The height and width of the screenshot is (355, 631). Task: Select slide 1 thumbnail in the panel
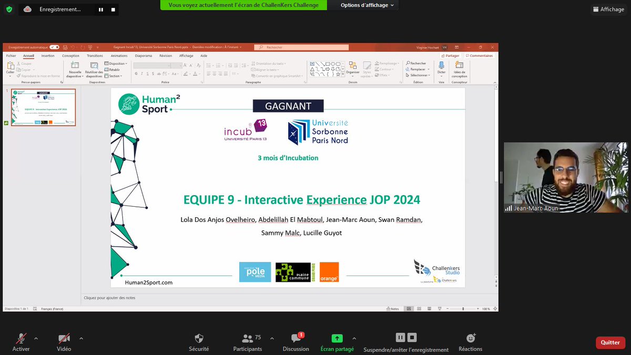(x=43, y=107)
